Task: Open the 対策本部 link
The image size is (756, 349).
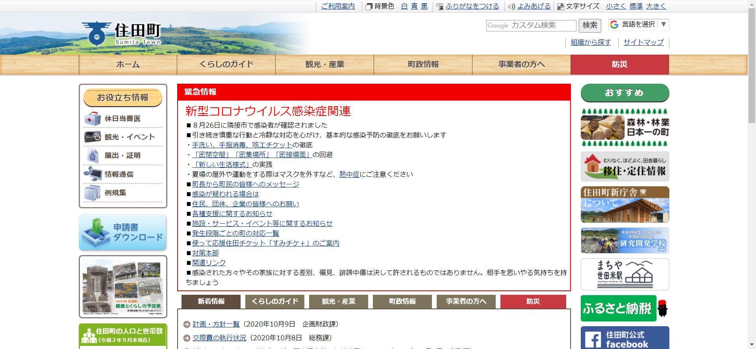Action: pos(206,253)
